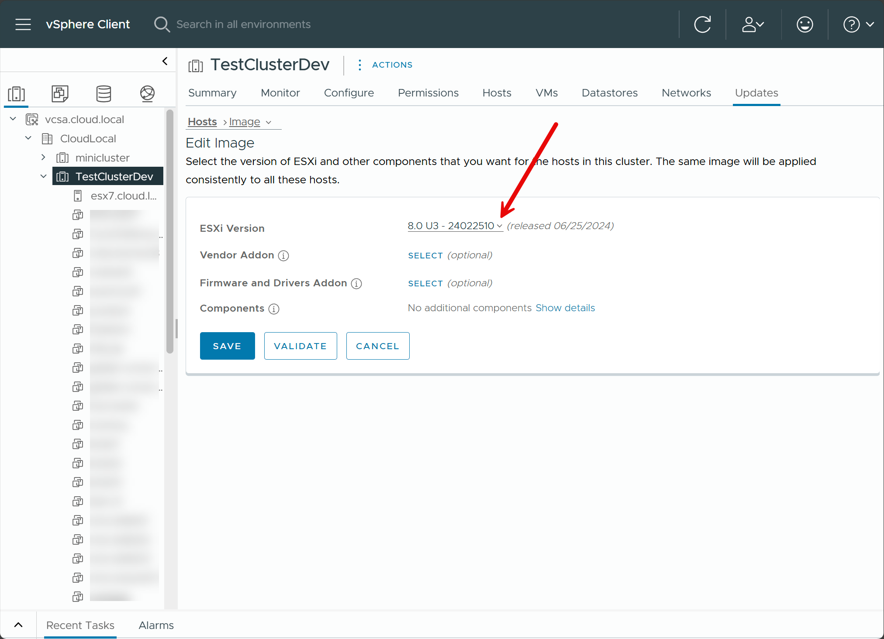This screenshot has width=884, height=639.
Task: Expand the minicluster tree node
Action: (x=43, y=158)
